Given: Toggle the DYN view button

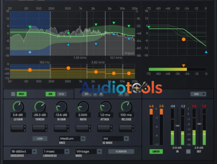Looking at the screenshot, I should [51, 94].
